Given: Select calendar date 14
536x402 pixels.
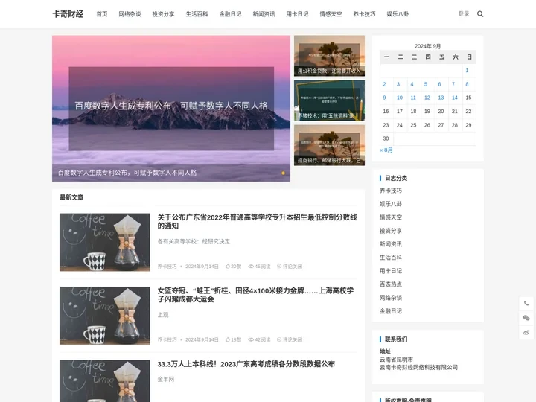Looking at the screenshot, I should 454,98.
